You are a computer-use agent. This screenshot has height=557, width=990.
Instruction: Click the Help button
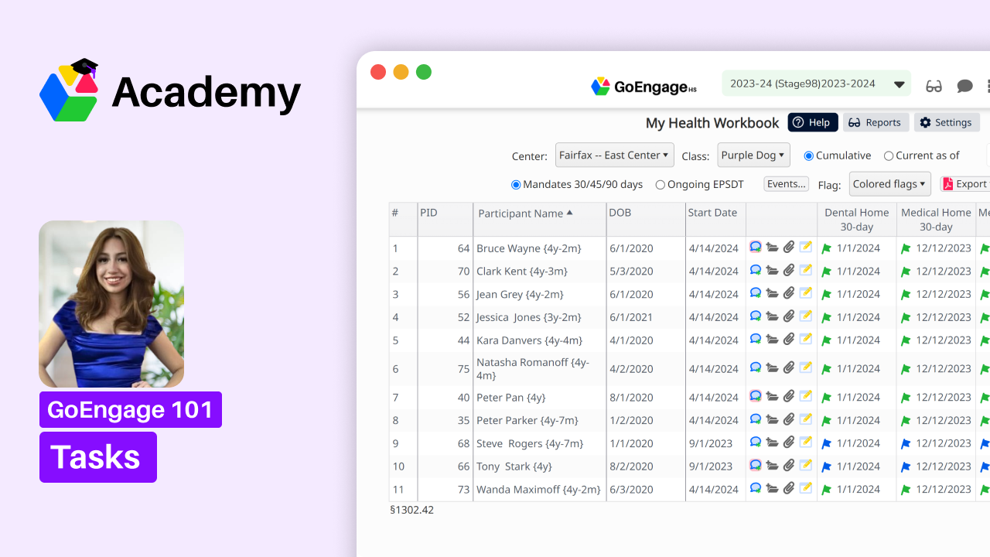[x=812, y=122]
